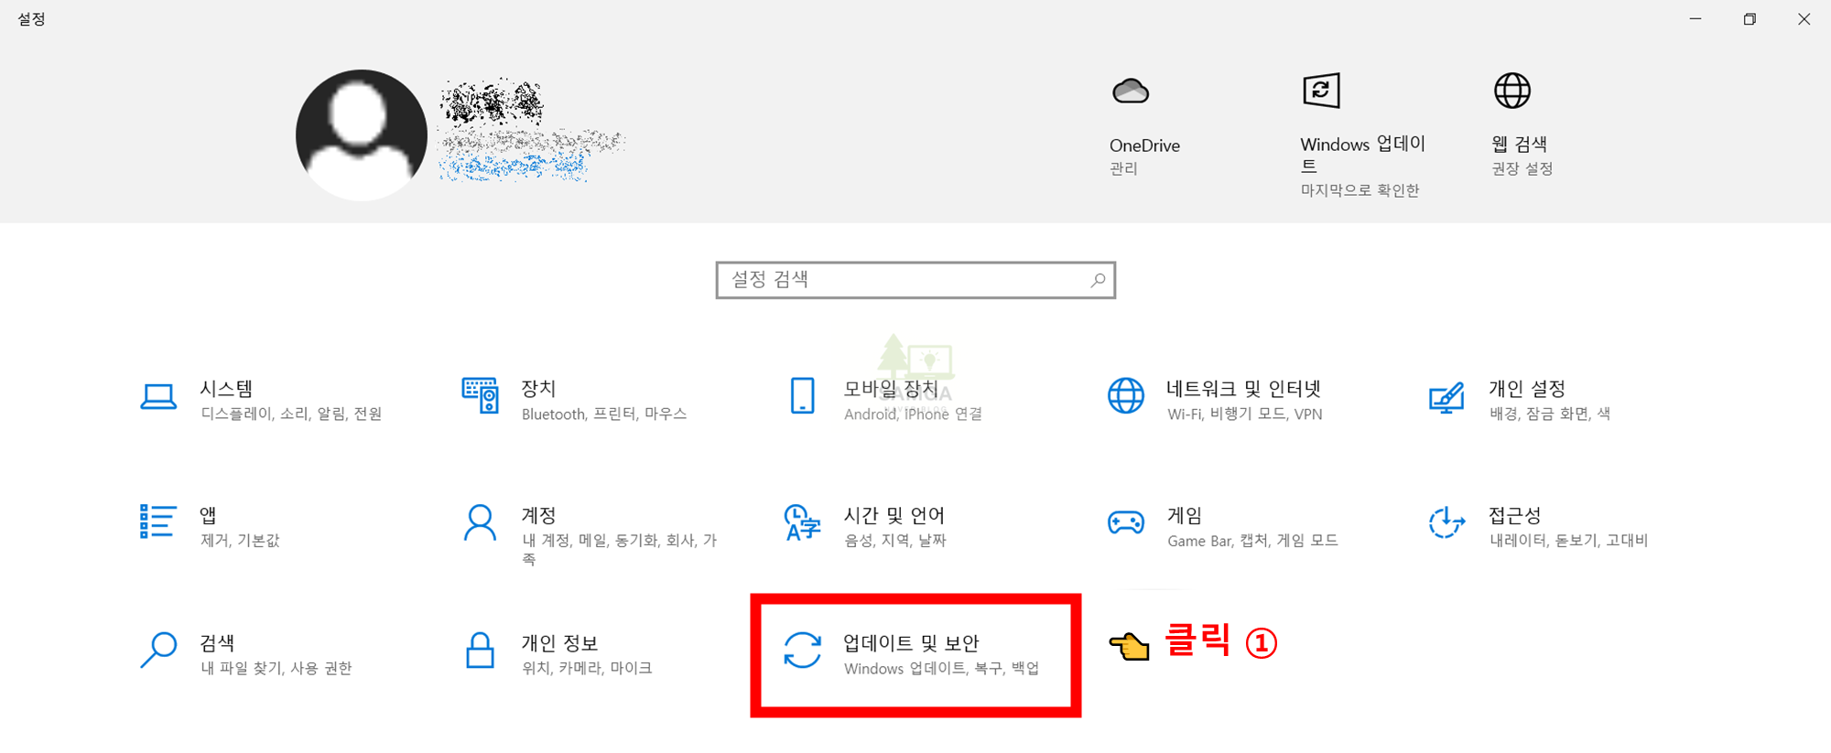Image resolution: width=1831 pixels, height=753 pixels.
Task: Select the 모바일 장치 category title
Action: click(891, 389)
